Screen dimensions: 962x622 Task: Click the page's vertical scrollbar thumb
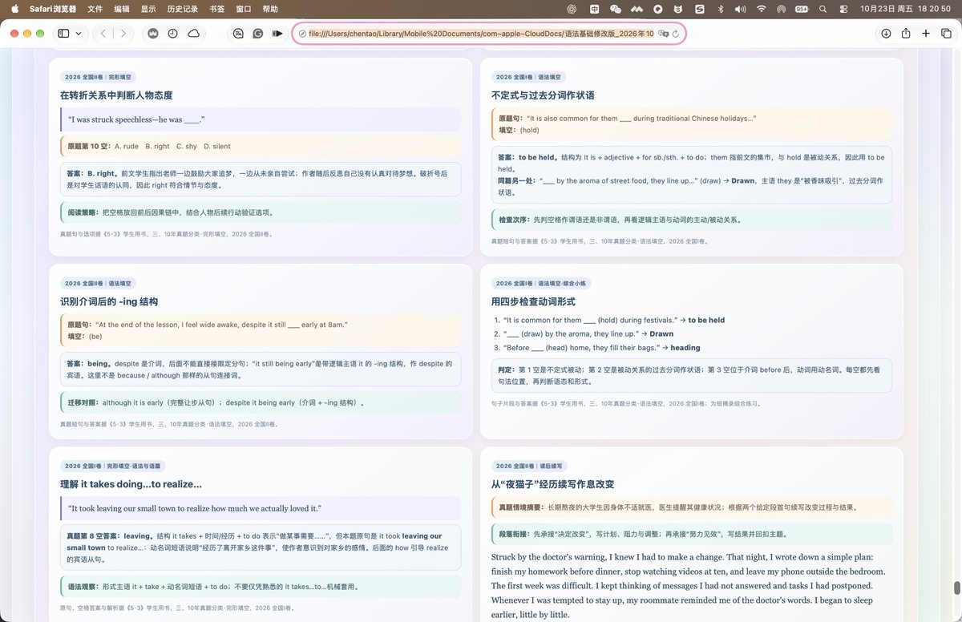(957, 588)
